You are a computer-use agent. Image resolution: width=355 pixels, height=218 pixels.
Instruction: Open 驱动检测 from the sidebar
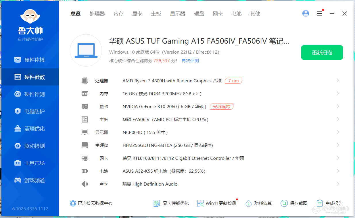(30, 146)
